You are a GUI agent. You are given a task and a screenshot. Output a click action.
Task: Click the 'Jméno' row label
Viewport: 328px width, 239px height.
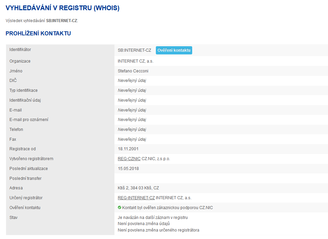tap(16, 71)
